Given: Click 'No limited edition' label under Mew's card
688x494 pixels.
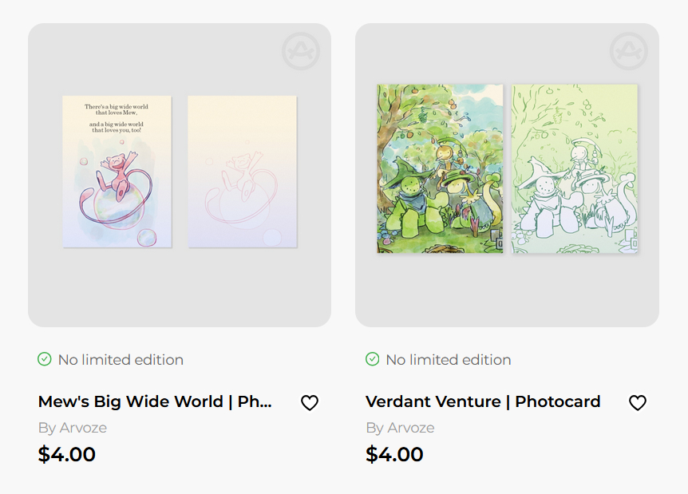Looking at the screenshot, I should click(121, 360).
